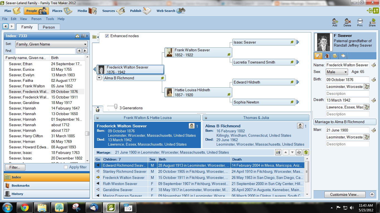
Task: Click left arrow to show Frederick's descendants
Action: click(95, 69)
